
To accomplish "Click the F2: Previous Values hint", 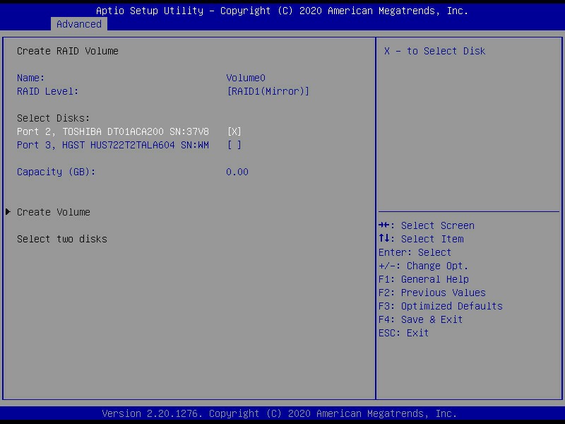I will 432,293.
